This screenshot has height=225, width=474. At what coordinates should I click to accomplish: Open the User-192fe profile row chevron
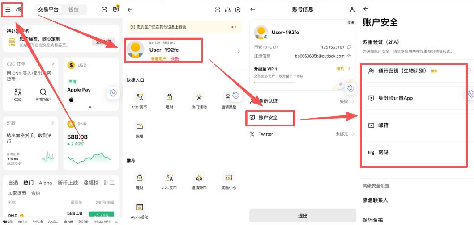[x=239, y=51]
